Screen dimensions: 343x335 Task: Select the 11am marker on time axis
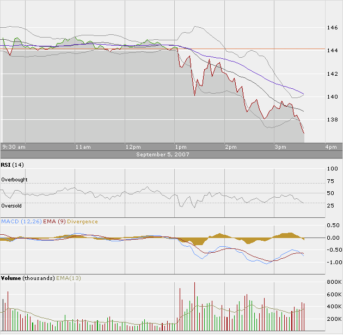82,147
